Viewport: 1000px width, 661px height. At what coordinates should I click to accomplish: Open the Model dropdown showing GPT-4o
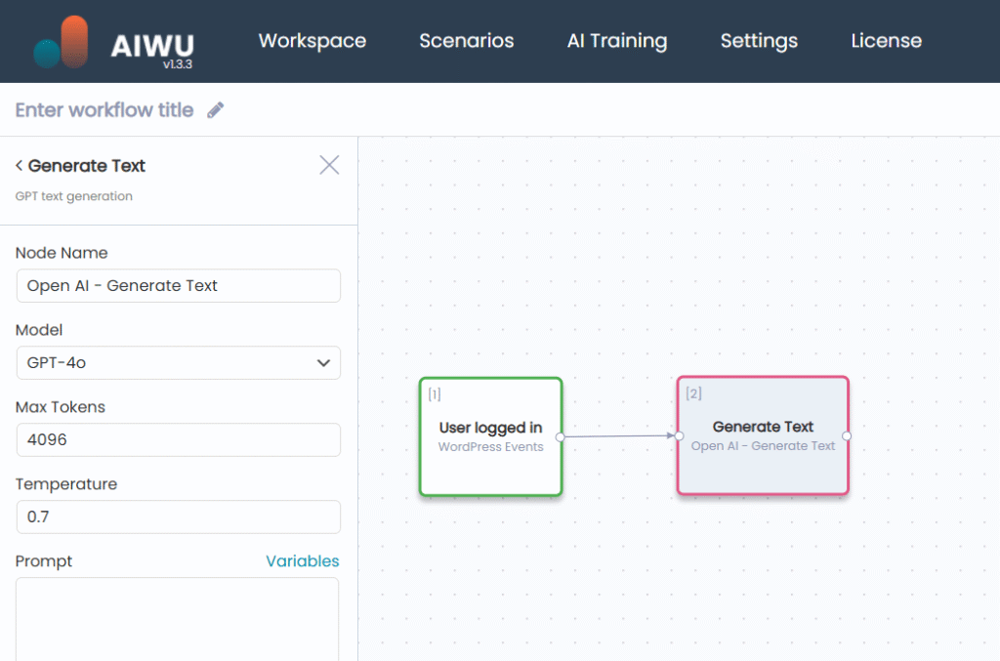point(178,363)
